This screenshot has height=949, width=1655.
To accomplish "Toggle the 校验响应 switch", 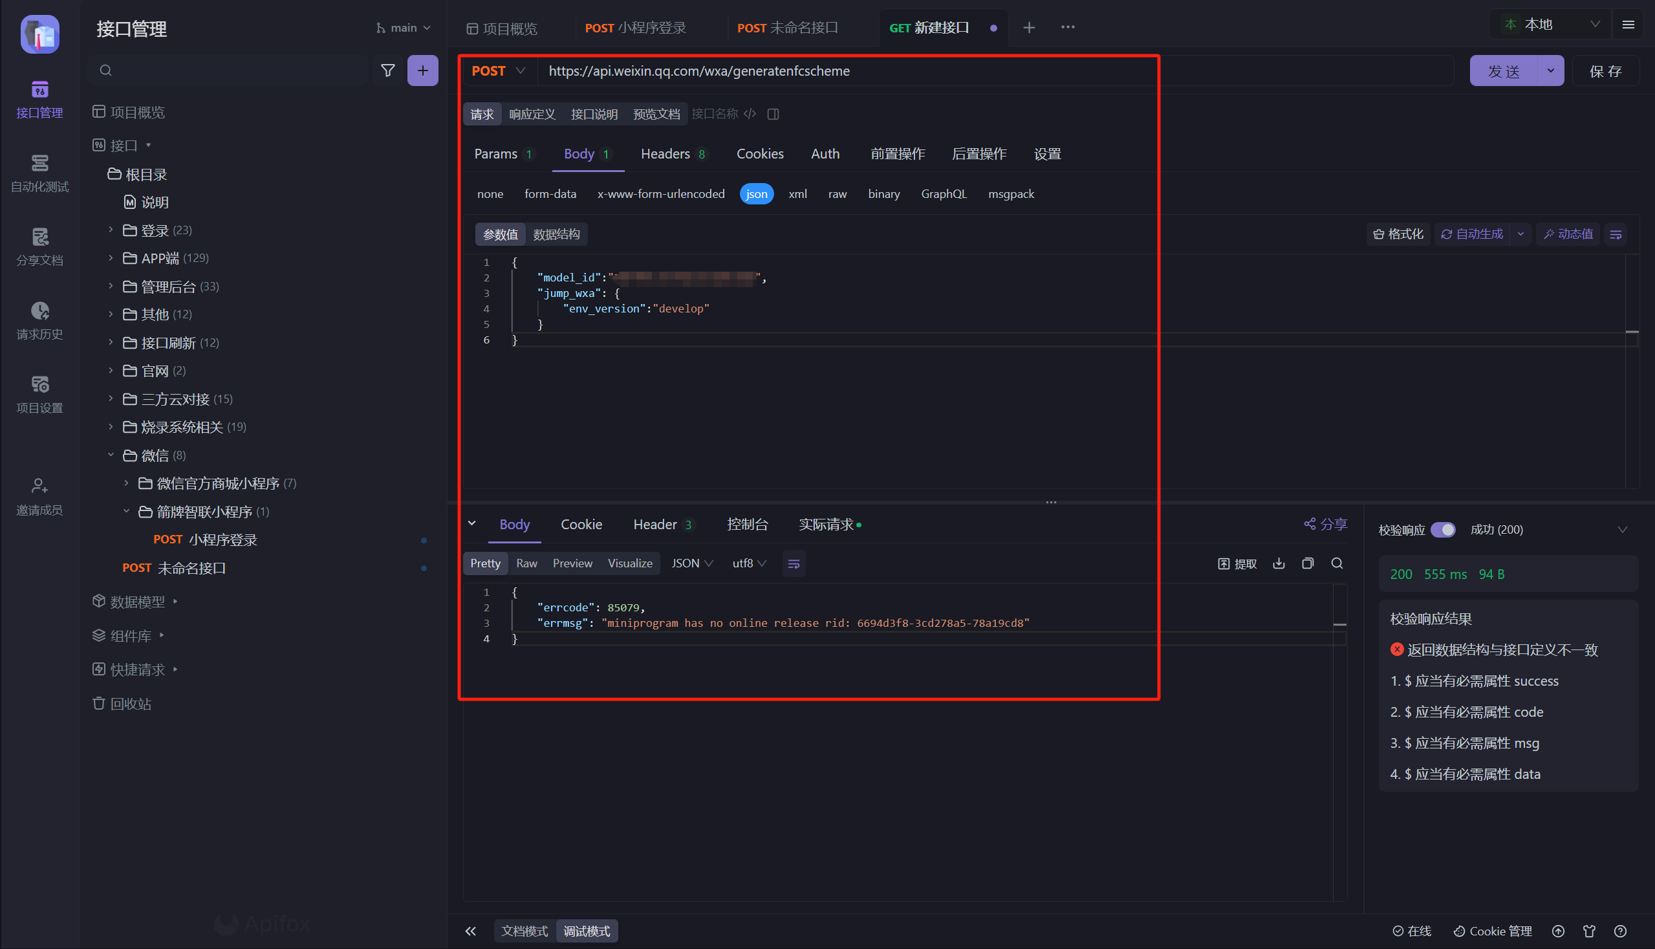I will [x=1443, y=529].
